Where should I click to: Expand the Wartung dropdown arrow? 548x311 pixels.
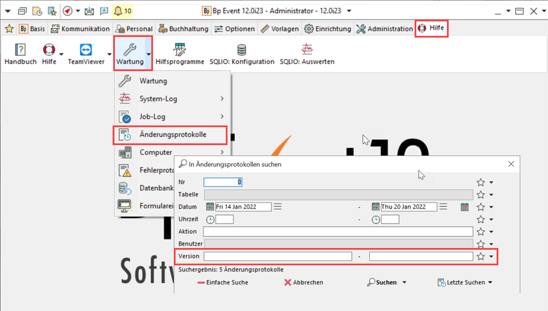click(148, 54)
